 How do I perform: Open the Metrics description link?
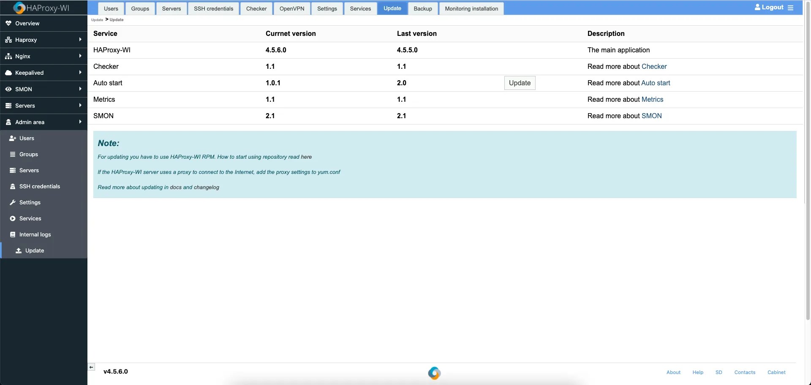pyautogui.click(x=652, y=99)
